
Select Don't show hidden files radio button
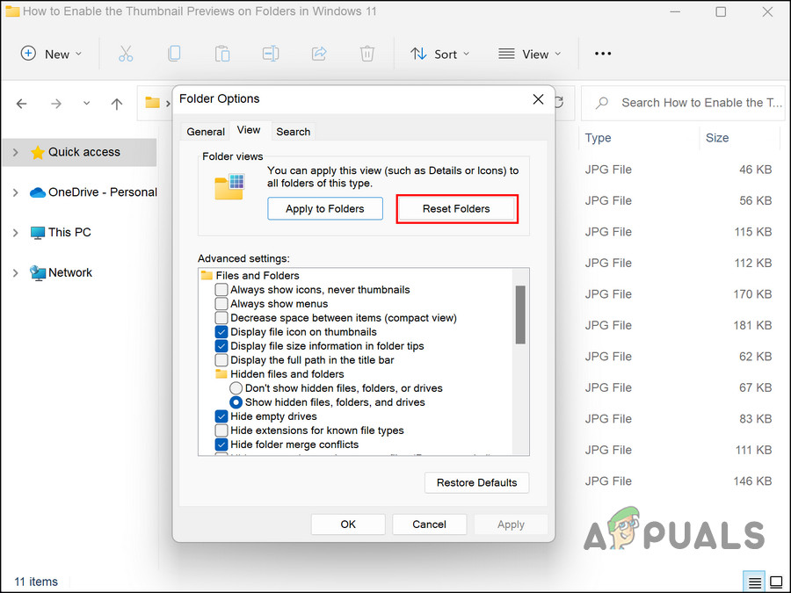pyautogui.click(x=236, y=388)
